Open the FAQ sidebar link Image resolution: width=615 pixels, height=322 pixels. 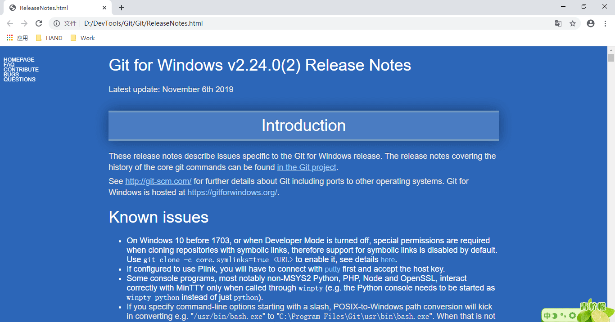(x=9, y=64)
